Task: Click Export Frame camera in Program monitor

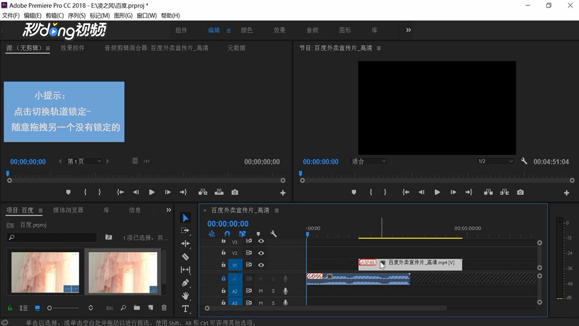Action: [521, 192]
